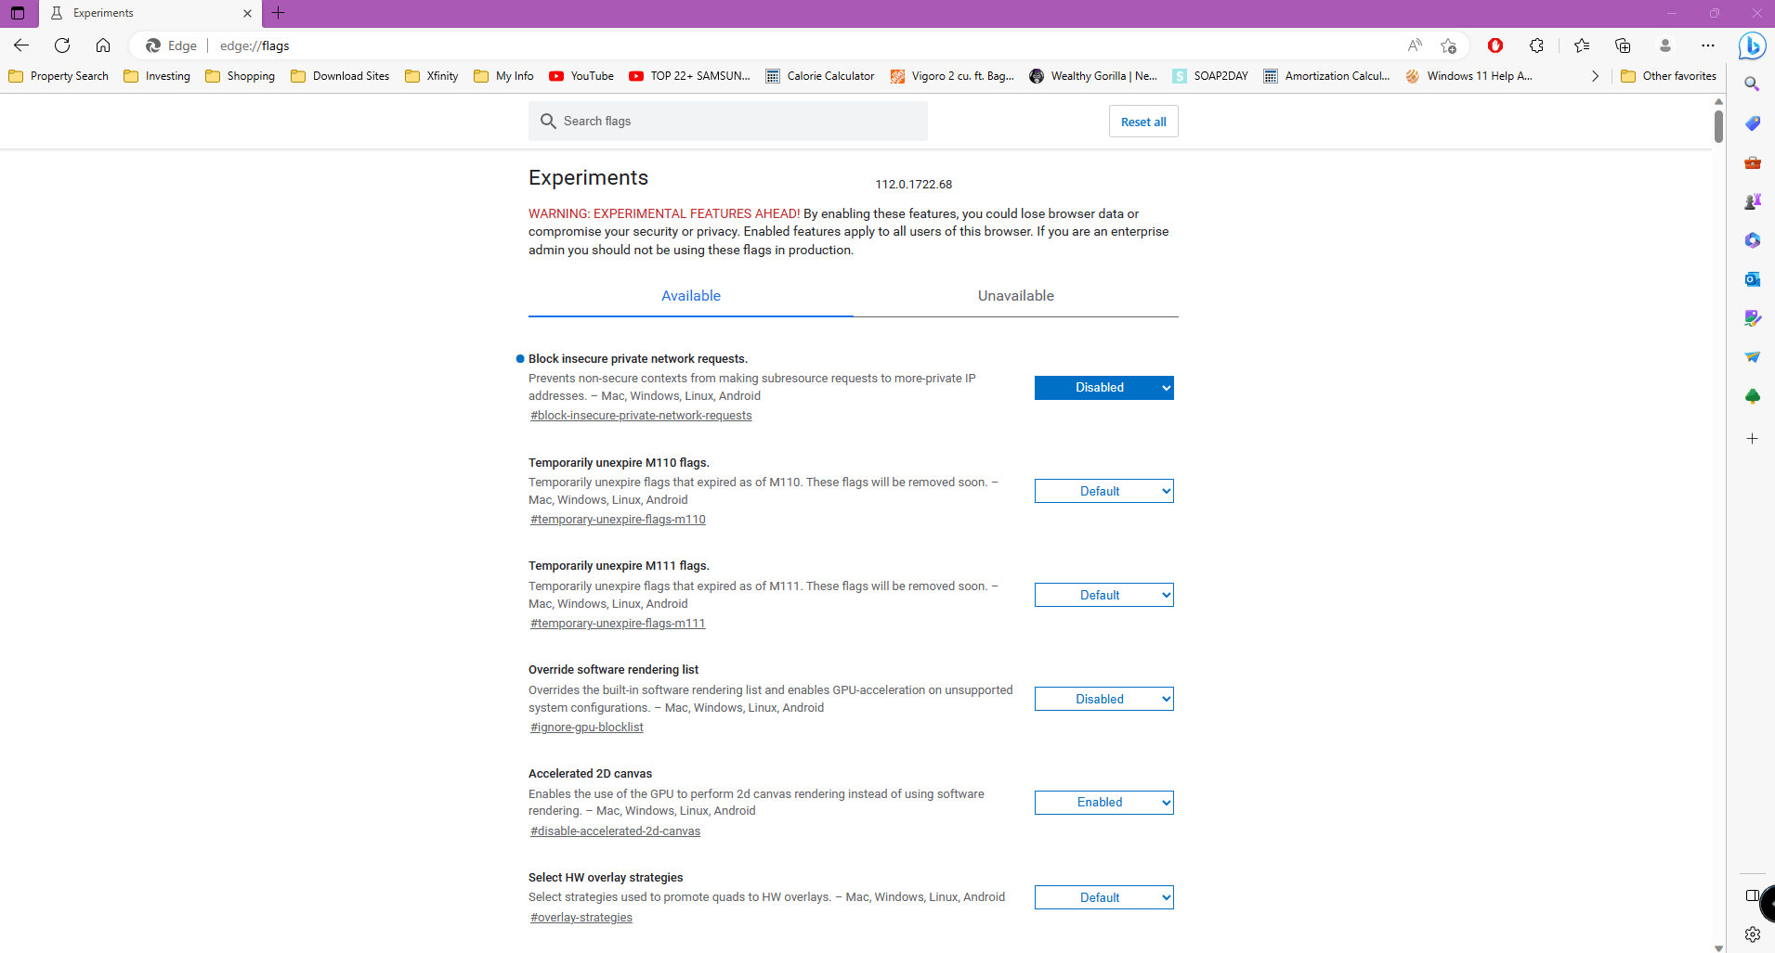
Task: Open #disable-accelerated-2d-canvas link
Action: click(x=615, y=831)
